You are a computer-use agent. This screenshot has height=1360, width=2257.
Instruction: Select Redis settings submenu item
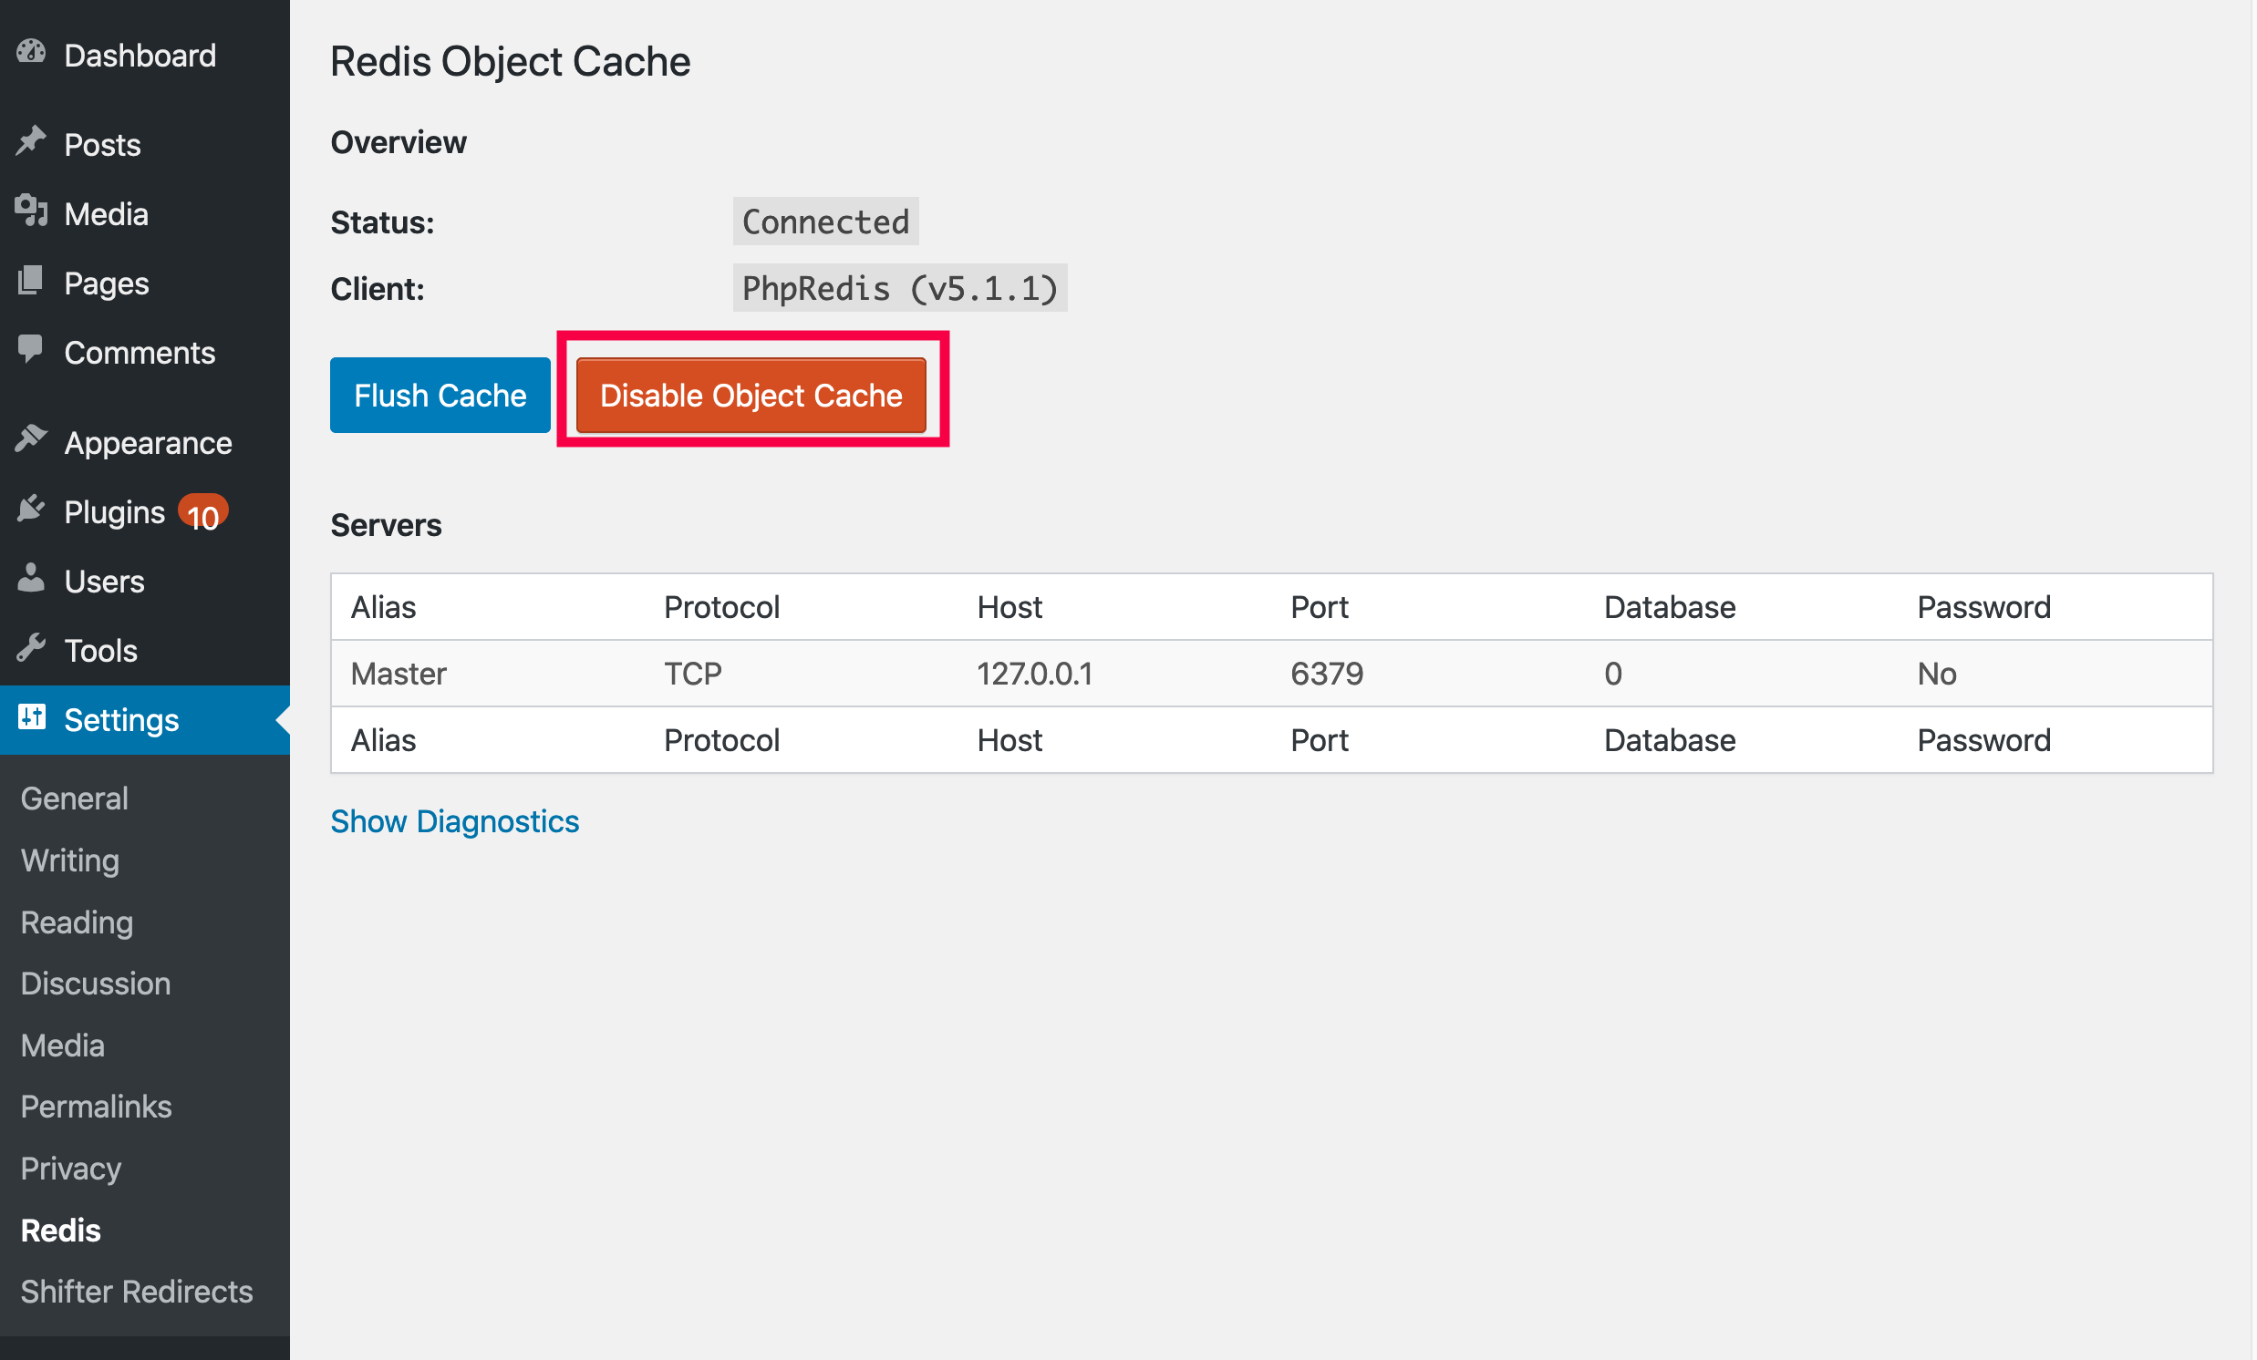click(60, 1230)
